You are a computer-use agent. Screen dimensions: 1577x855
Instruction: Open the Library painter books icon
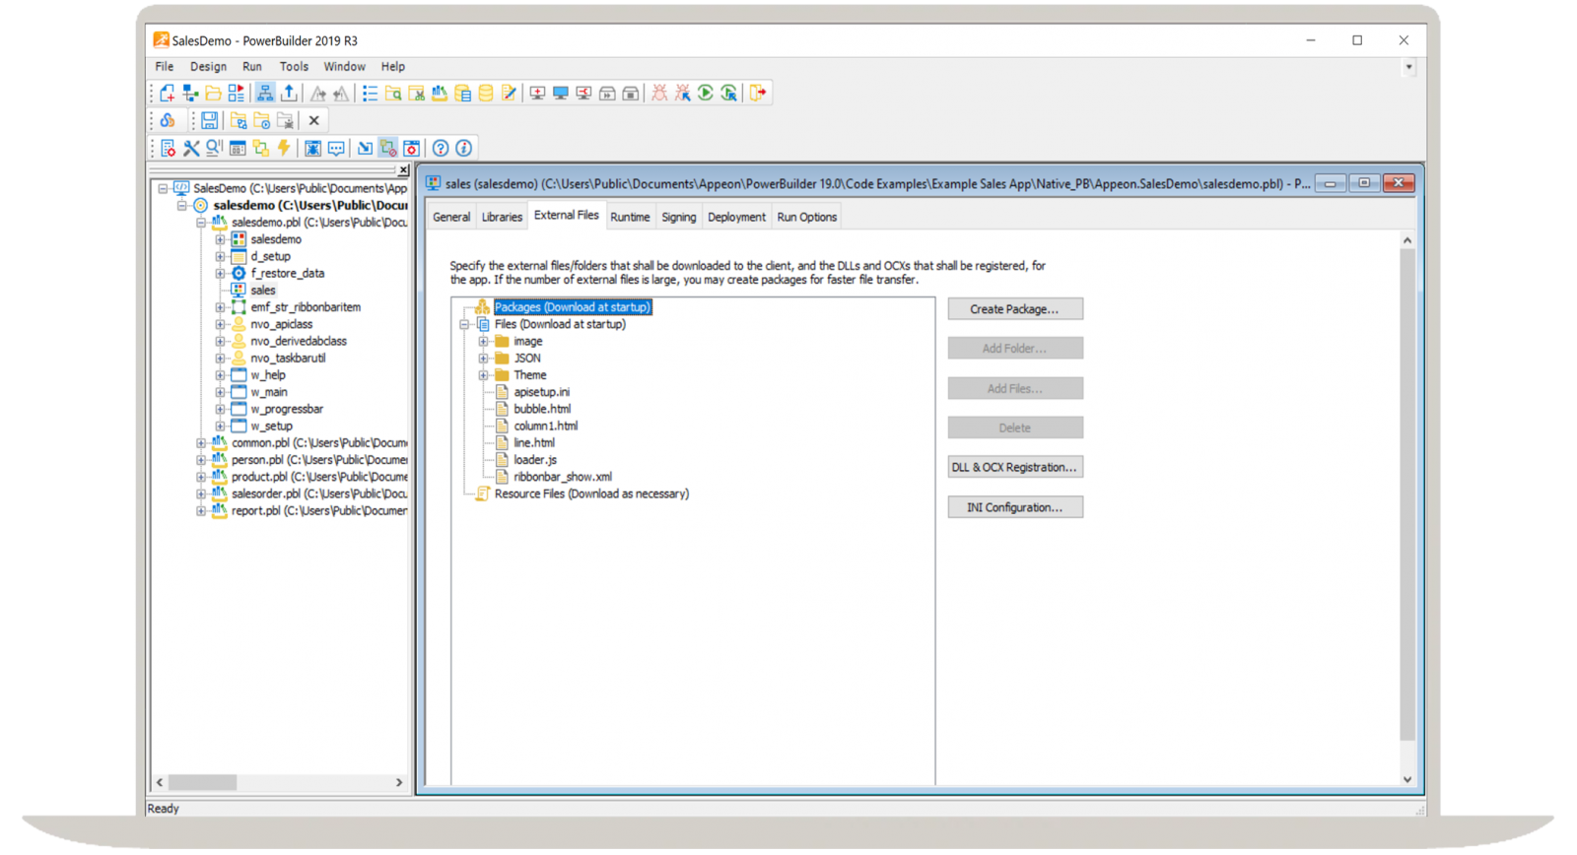pyautogui.click(x=440, y=94)
